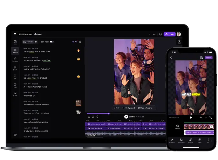Click subtitle line "A content marketer should"
This screenshot has height=160, width=218.
click(36, 87)
